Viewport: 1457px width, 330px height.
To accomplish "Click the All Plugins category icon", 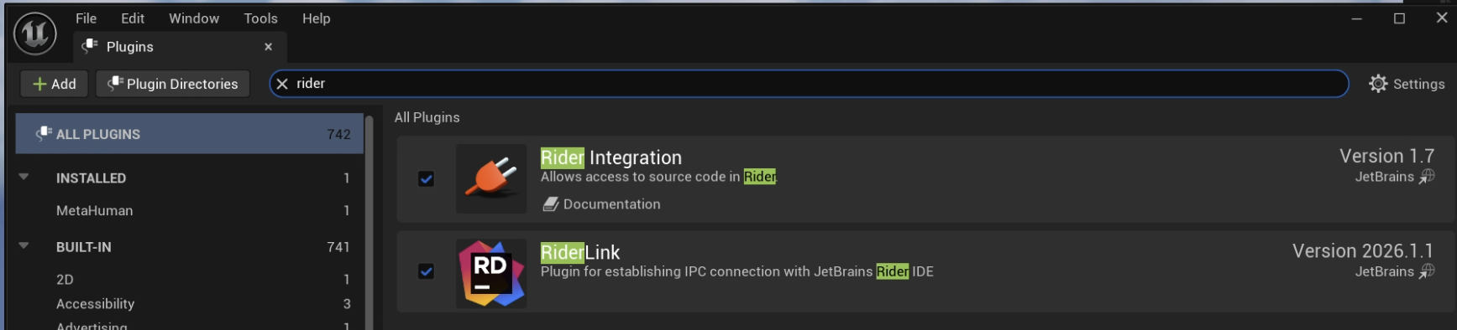I will click(44, 134).
